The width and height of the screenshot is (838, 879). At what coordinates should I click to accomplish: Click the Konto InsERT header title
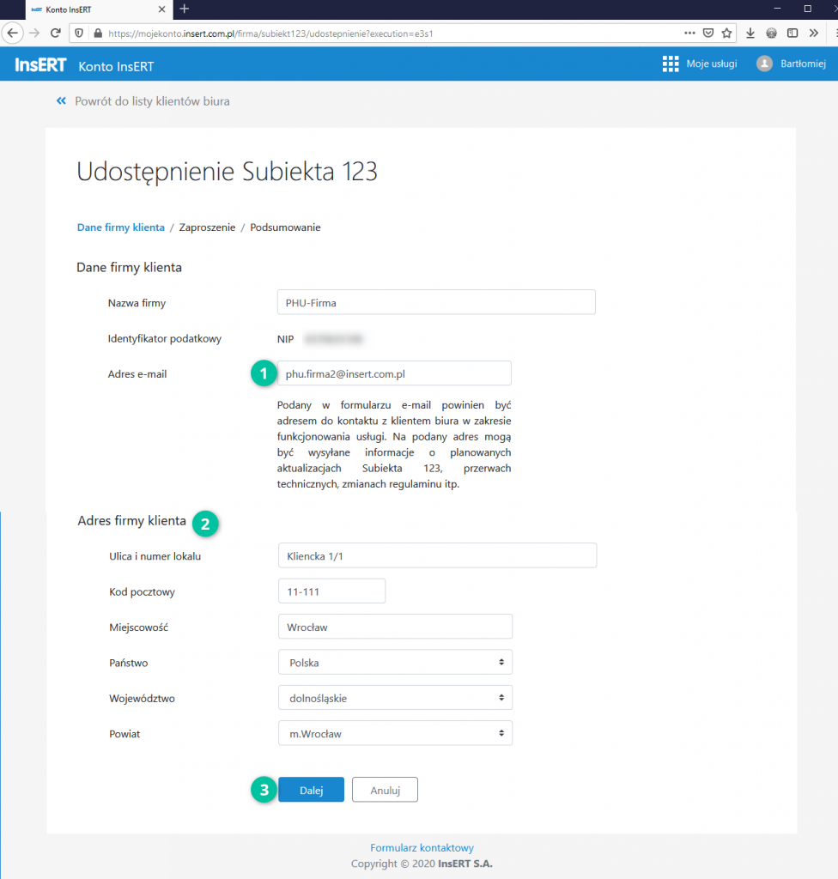tap(116, 66)
